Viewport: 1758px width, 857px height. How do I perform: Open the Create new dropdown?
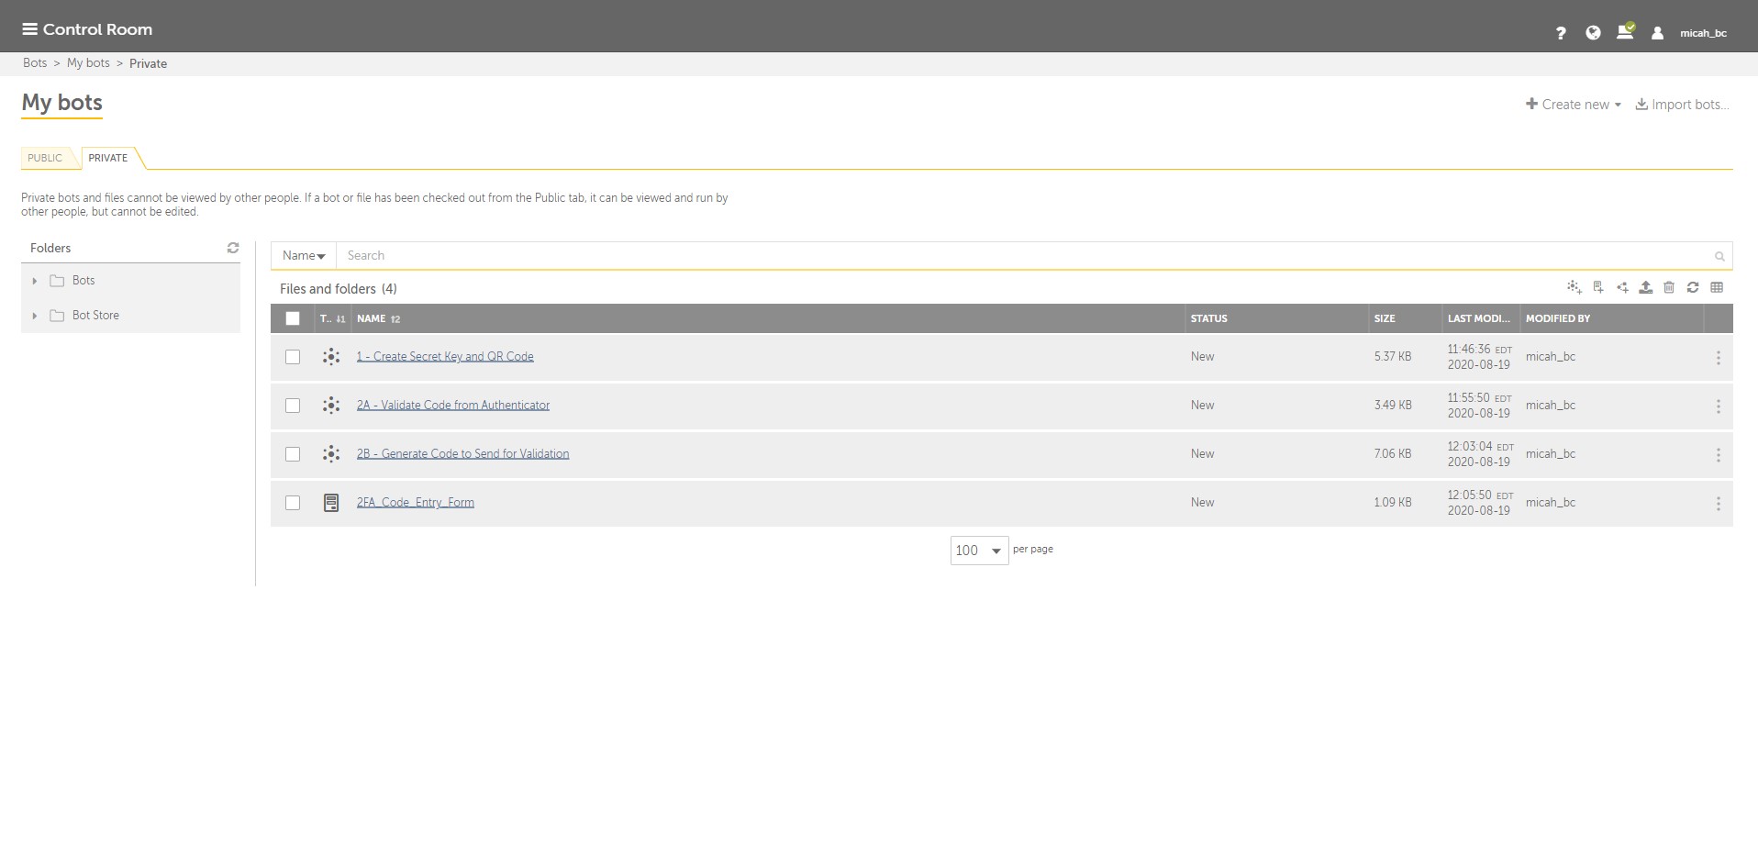pos(1574,105)
